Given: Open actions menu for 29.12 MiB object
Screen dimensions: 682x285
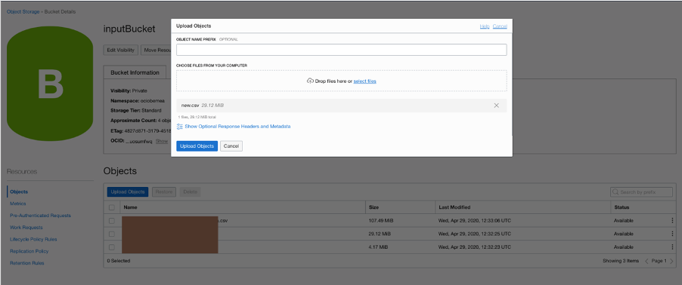Looking at the screenshot, I should (672, 234).
